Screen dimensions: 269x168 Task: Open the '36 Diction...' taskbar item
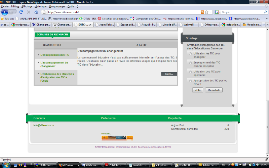pos(45,165)
